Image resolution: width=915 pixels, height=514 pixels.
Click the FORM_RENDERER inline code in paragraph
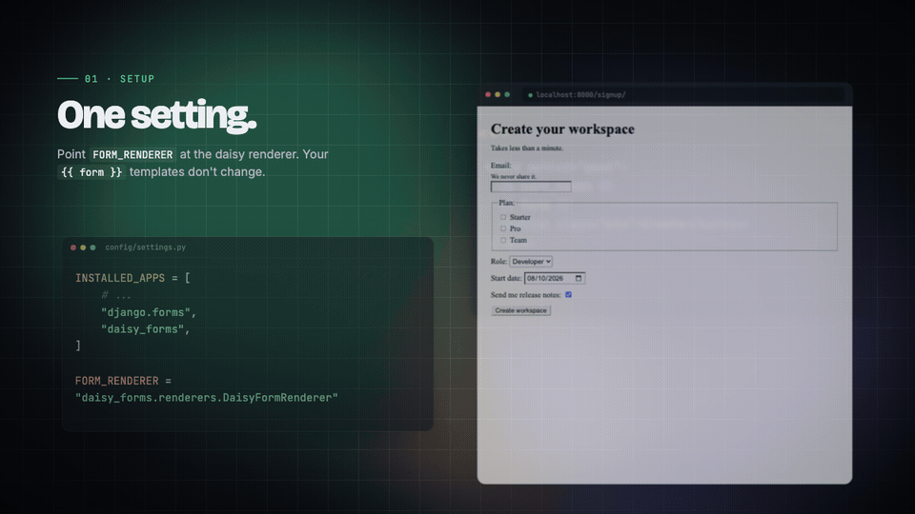[x=132, y=155]
